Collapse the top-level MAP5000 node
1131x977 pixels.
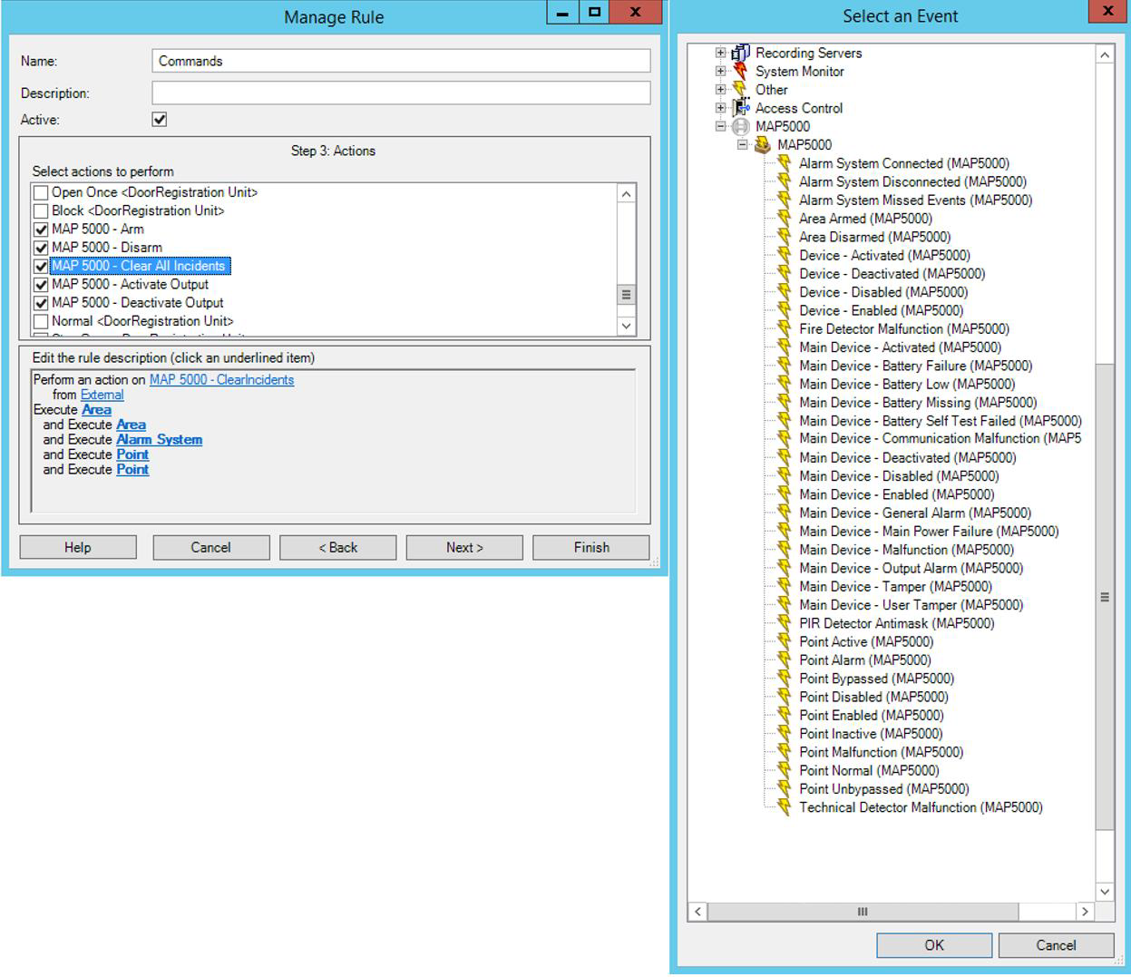[x=721, y=126]
